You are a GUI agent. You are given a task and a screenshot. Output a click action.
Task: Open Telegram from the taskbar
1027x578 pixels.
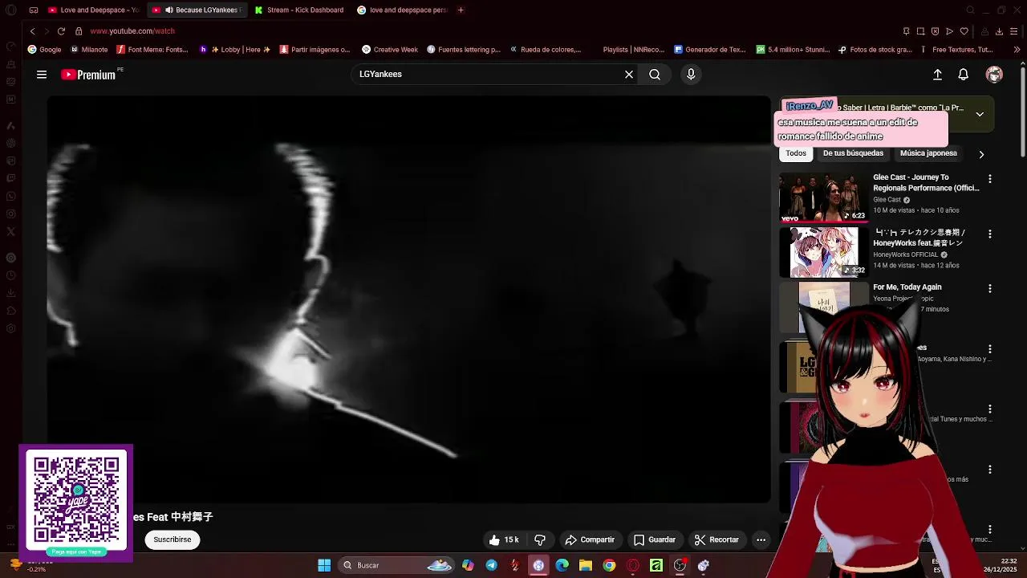(x=491, y=565)
